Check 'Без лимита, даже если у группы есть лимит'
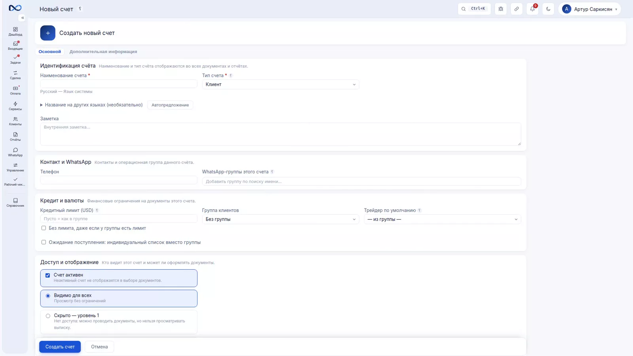Image resolution: width=633 pixels, height=356 pixels. 44,228
